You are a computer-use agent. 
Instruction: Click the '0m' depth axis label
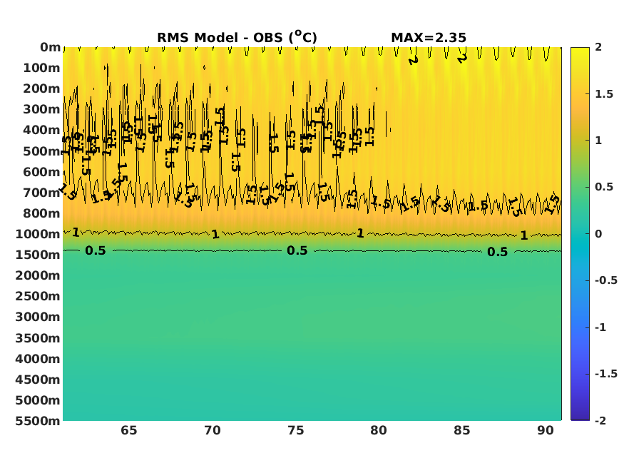[x=50, y=47]
